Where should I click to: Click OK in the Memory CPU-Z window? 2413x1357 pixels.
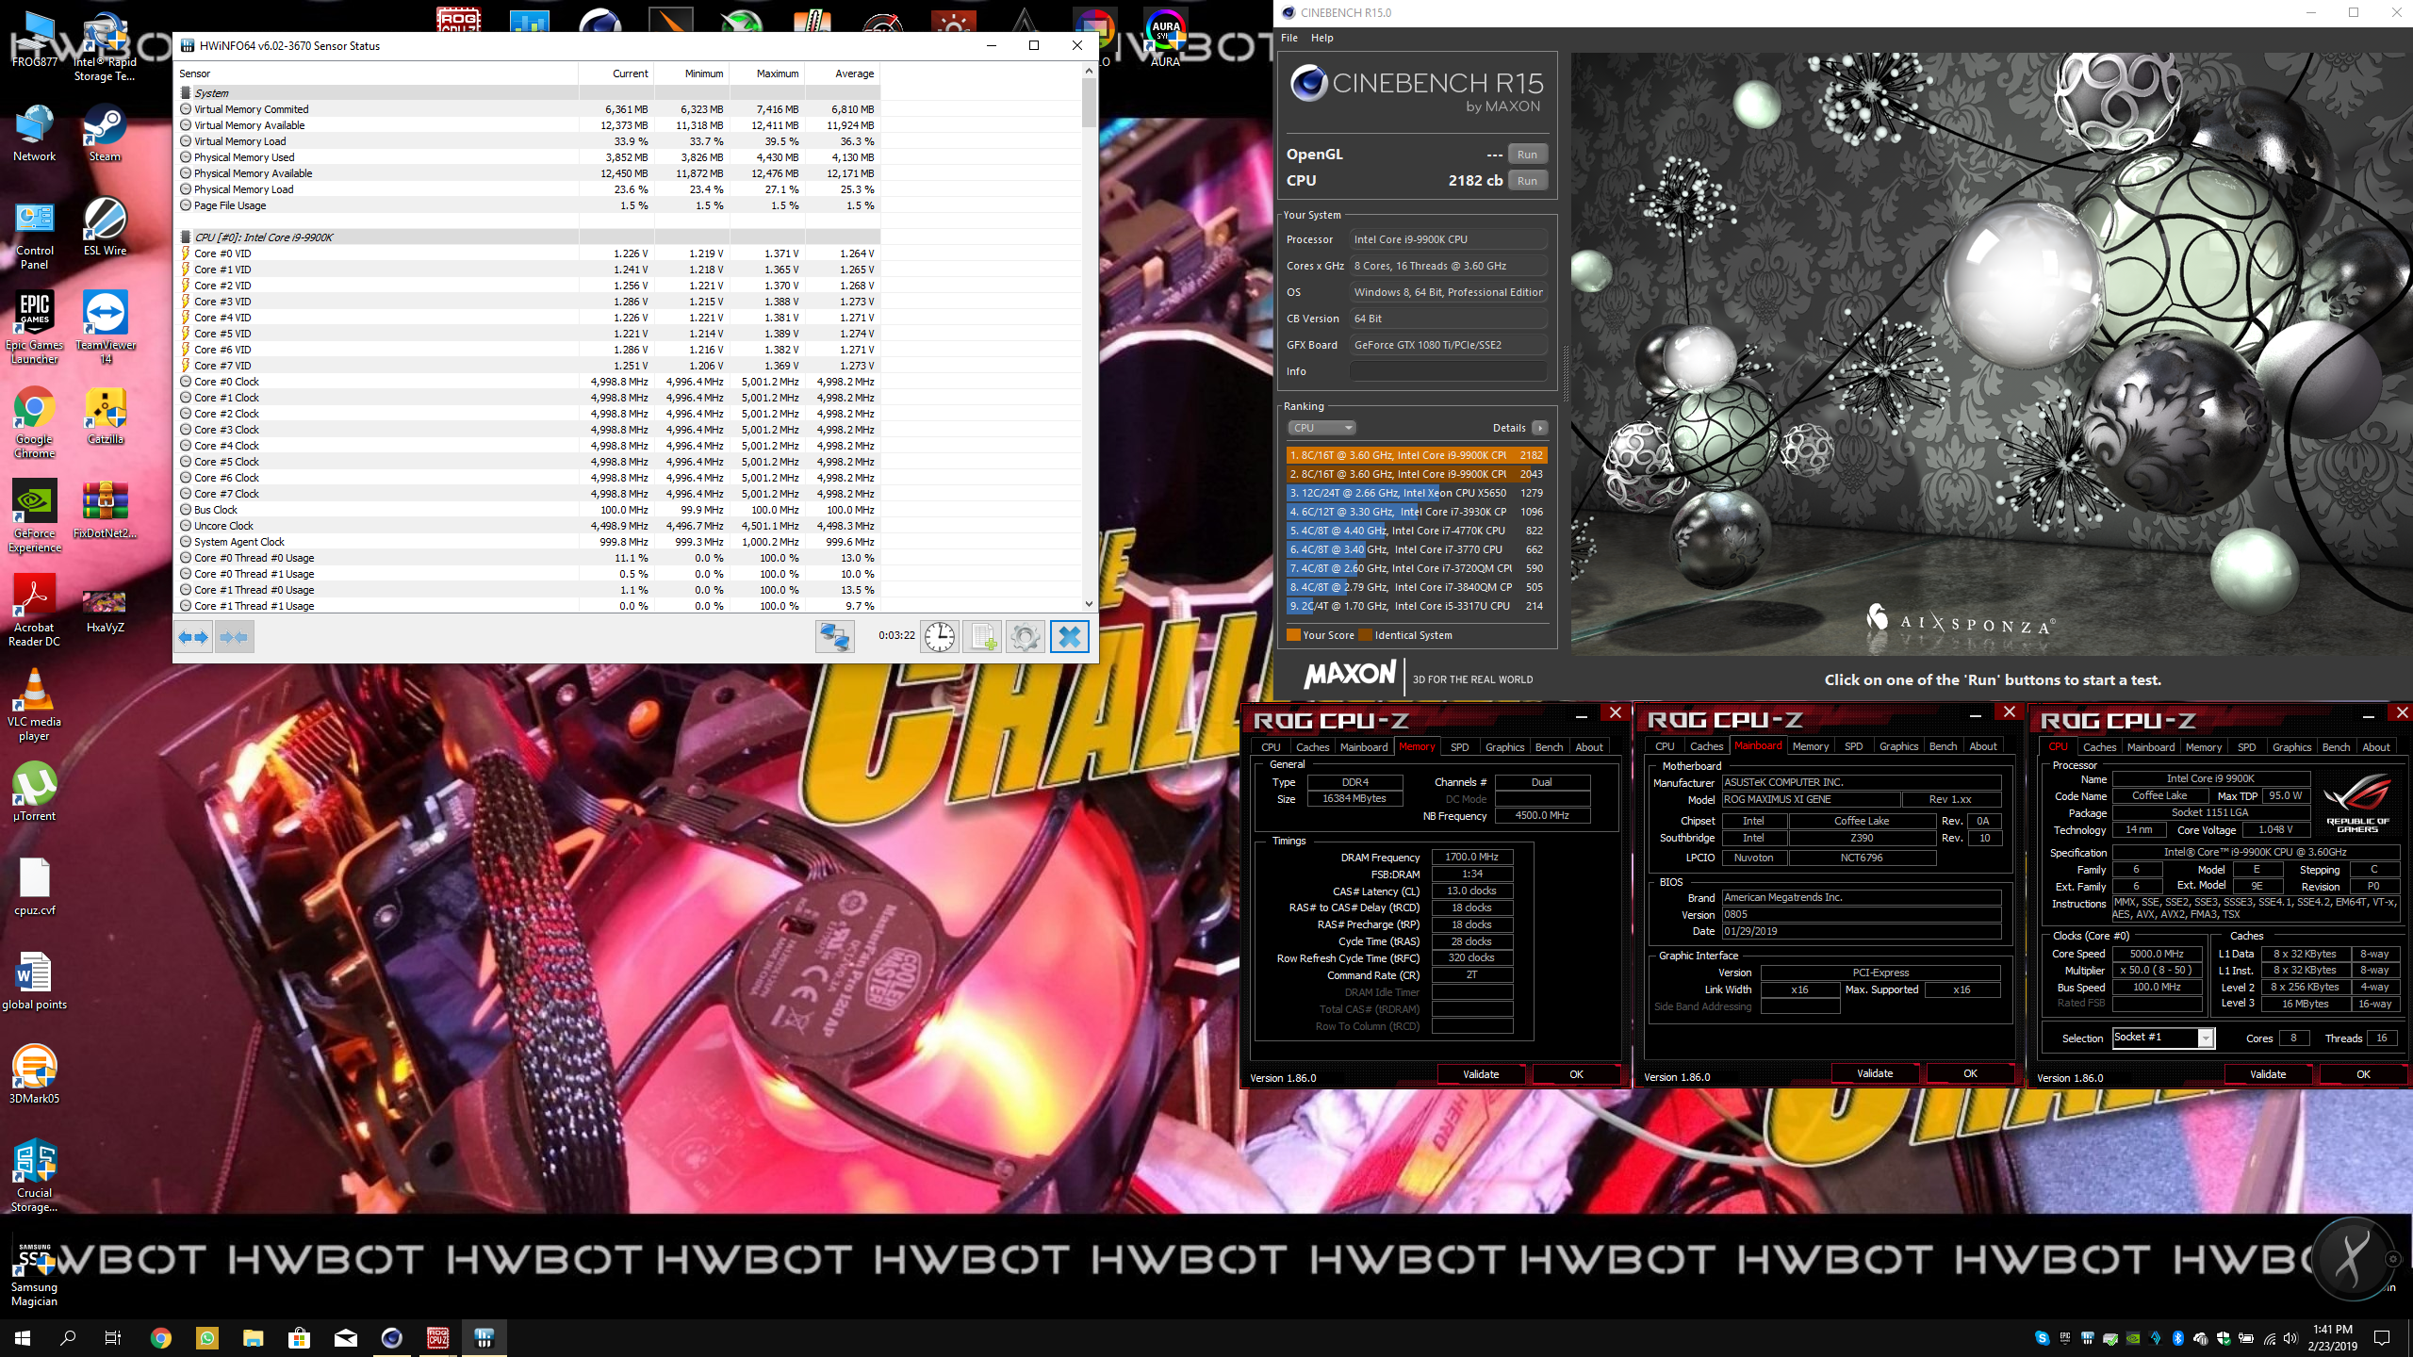pyautogui.click(x=1576, y=1074)
